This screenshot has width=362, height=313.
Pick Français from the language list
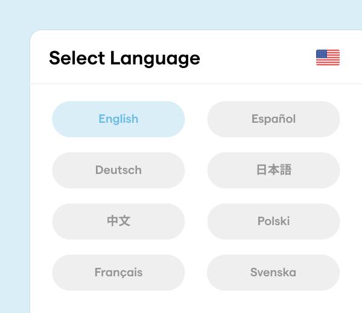(118, 273)
